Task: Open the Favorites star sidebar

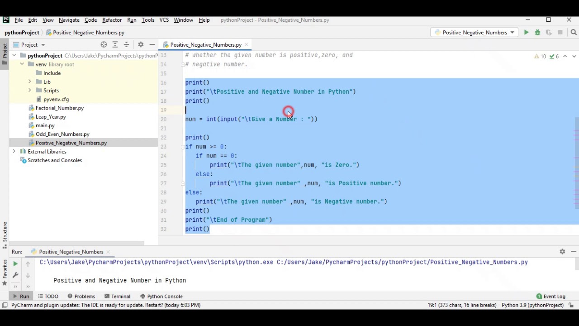Action: [x=5, y=272]
